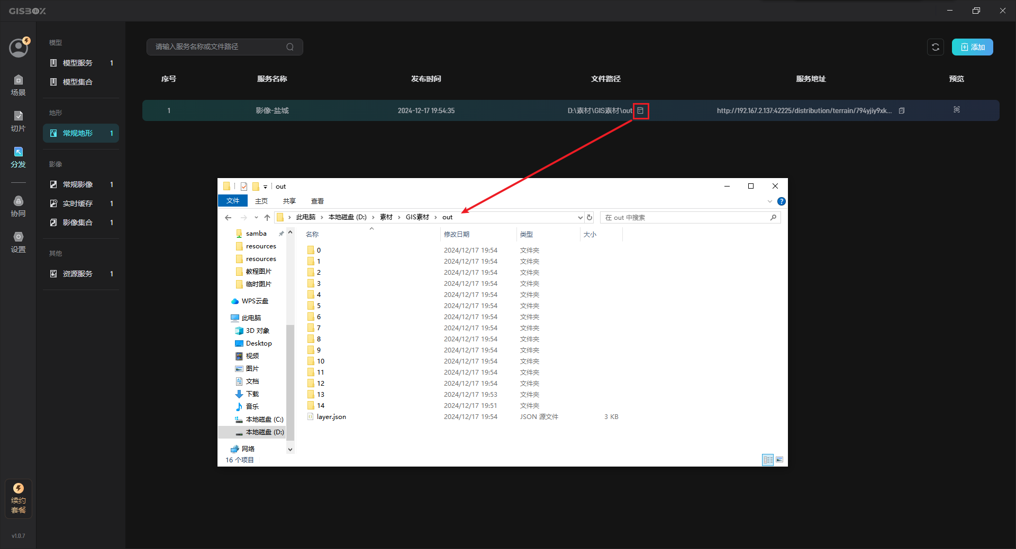This screenshot has height=549, width=1016.
Task: Open 模型集合 in the side menu
Action: (x=81, y=82)
